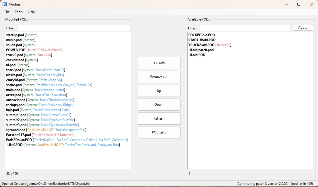Click the << Add button

(x=159, y=63)
